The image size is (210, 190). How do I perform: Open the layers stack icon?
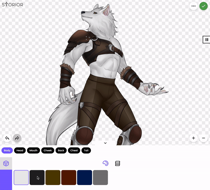coord(118,163)
